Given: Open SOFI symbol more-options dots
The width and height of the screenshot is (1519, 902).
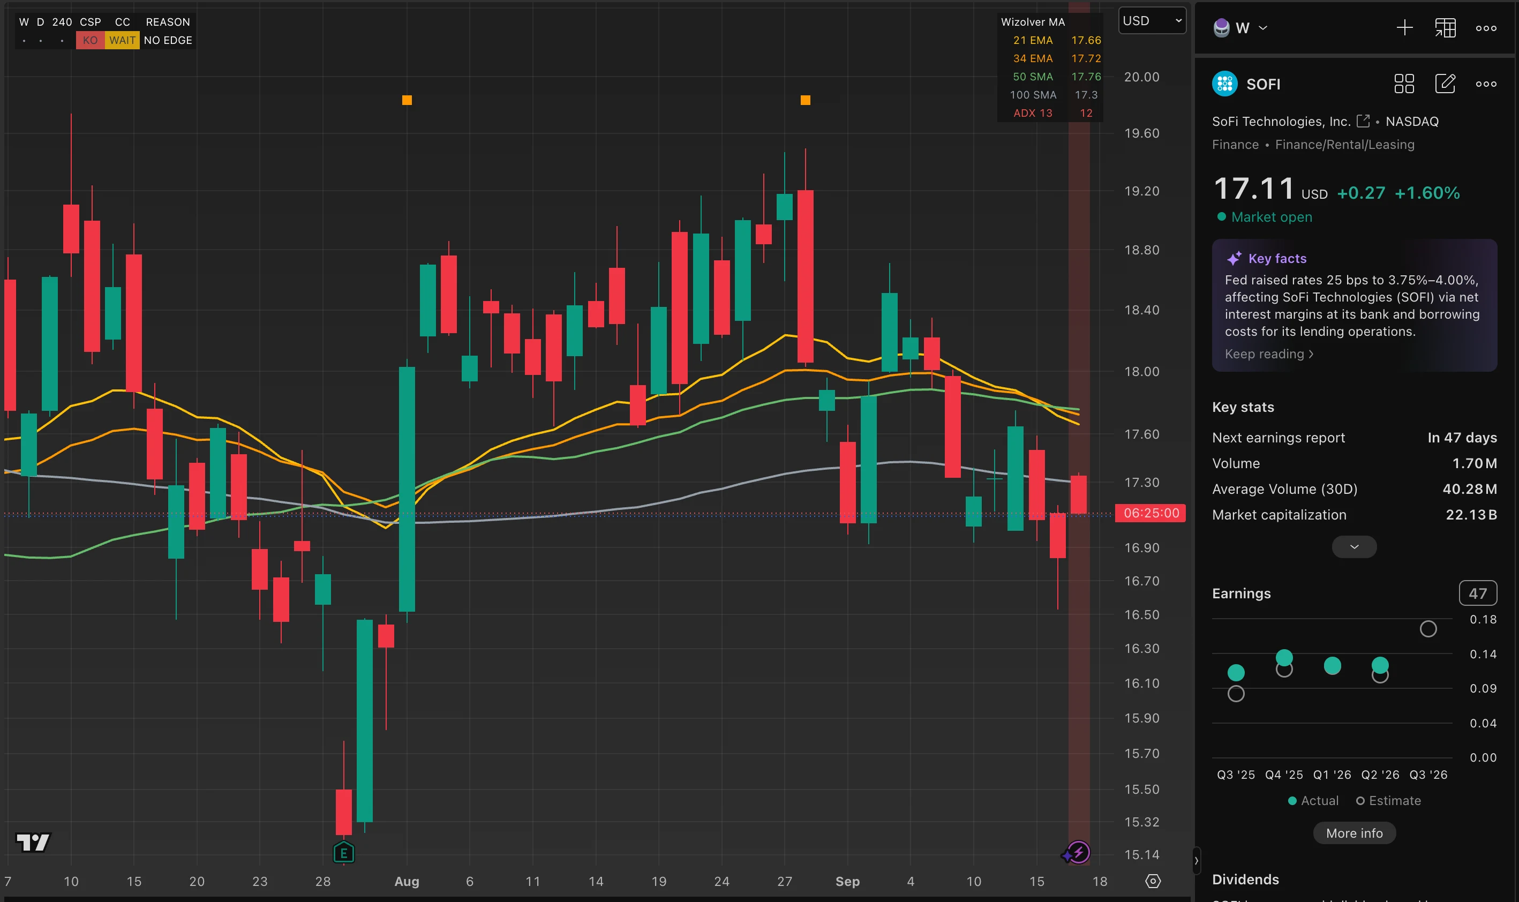Looking at the screenshot, I should tap(1486, 84).
